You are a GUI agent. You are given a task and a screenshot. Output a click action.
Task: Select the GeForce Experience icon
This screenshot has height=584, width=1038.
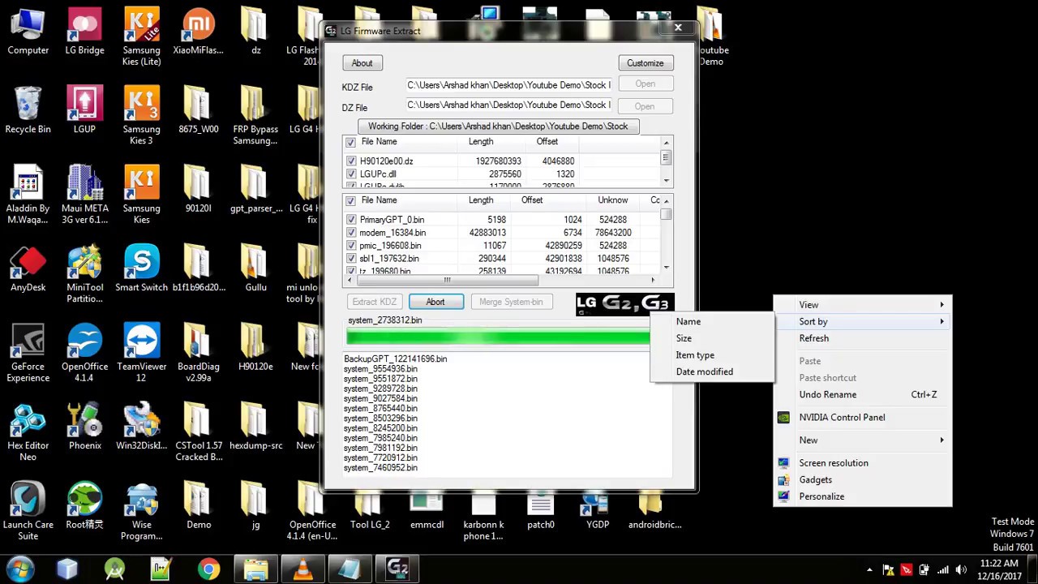(x=28, y=354)
